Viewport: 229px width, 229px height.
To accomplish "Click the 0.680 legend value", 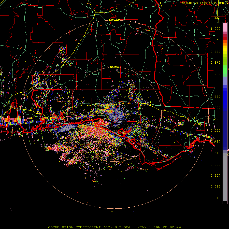I will click(216, 96).
